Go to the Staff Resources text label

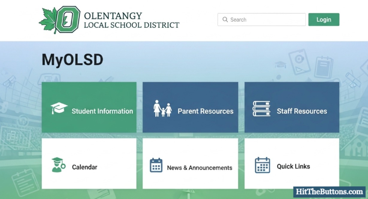(x=302, y=111)
